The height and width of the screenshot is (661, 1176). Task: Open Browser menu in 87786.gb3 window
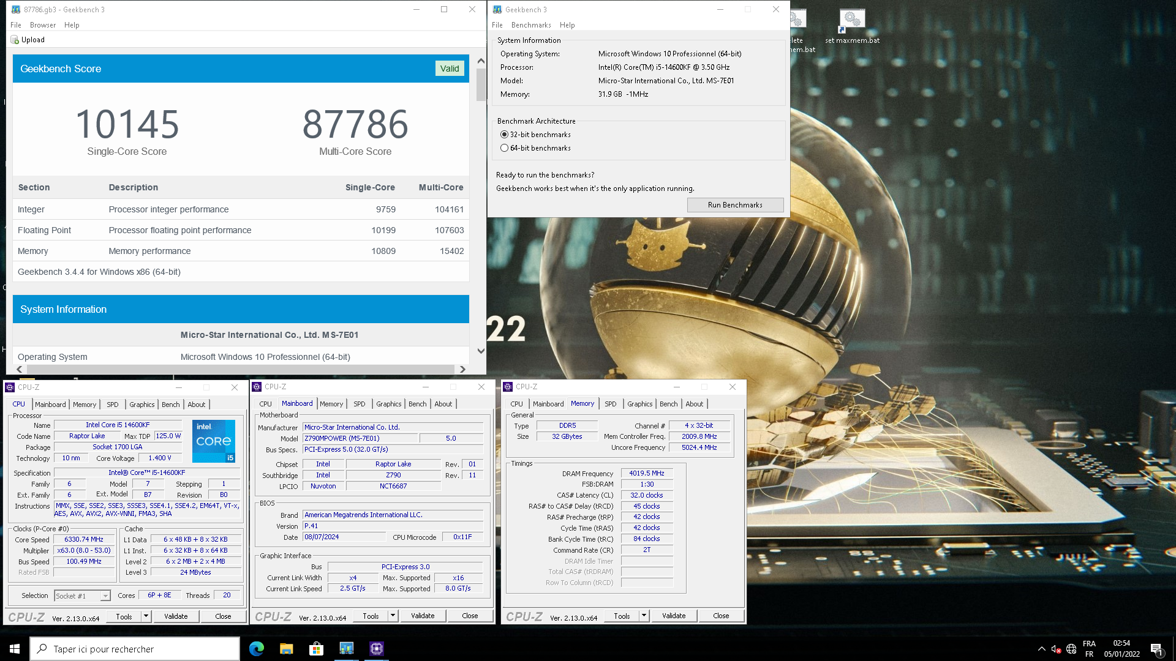point(43,25)
